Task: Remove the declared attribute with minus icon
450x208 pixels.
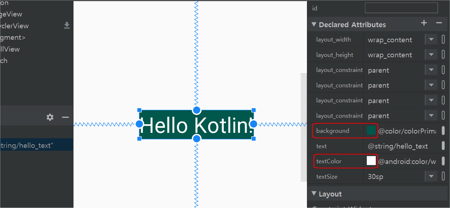Action: (439, 23)
